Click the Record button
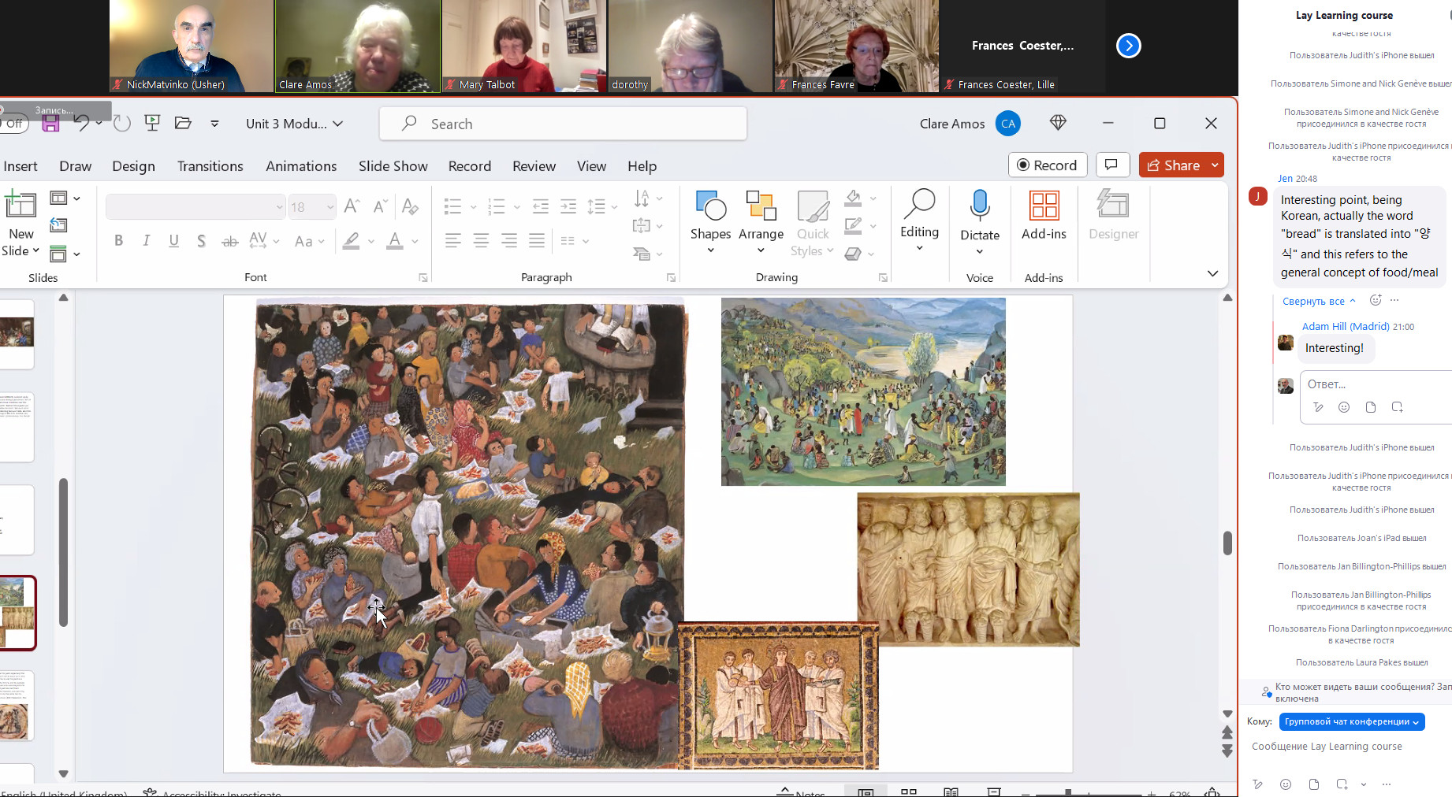This screenshot has height=797, width=1452. (1048, 165)
